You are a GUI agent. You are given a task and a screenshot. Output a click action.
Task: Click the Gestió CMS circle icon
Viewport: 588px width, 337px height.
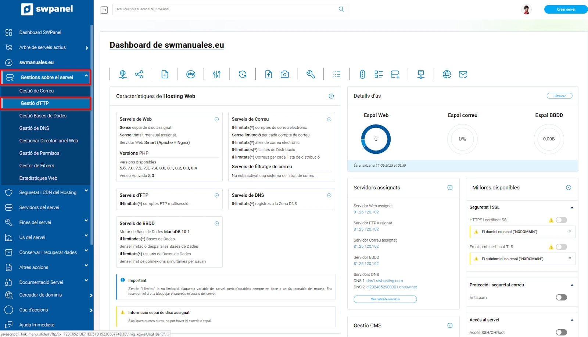point(450,326)
